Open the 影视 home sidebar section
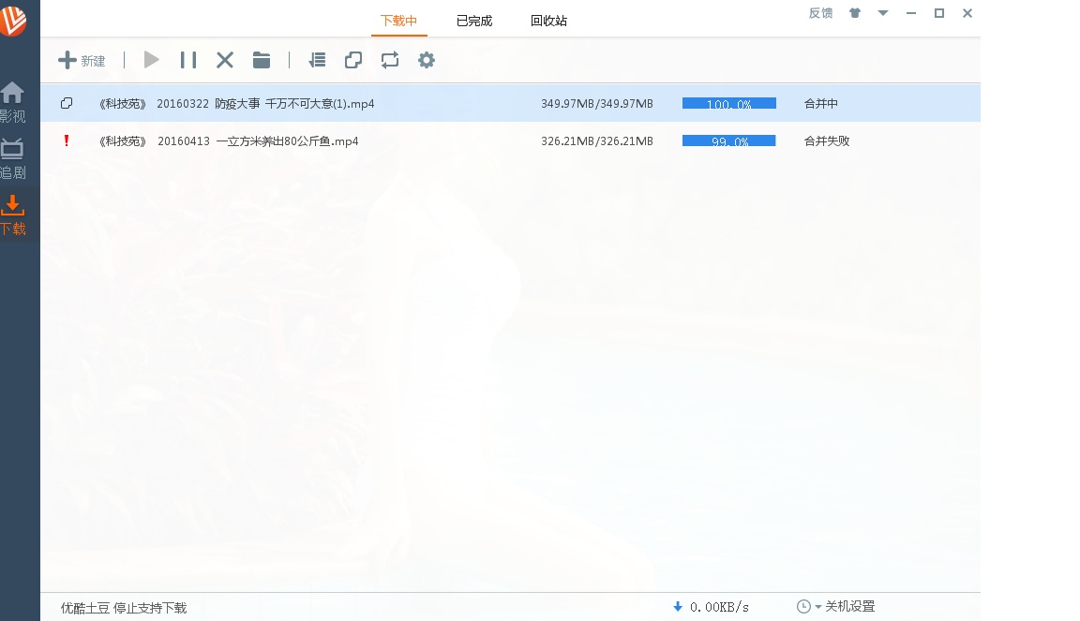The image size is (1080, 621). click(x=12, y=101)
